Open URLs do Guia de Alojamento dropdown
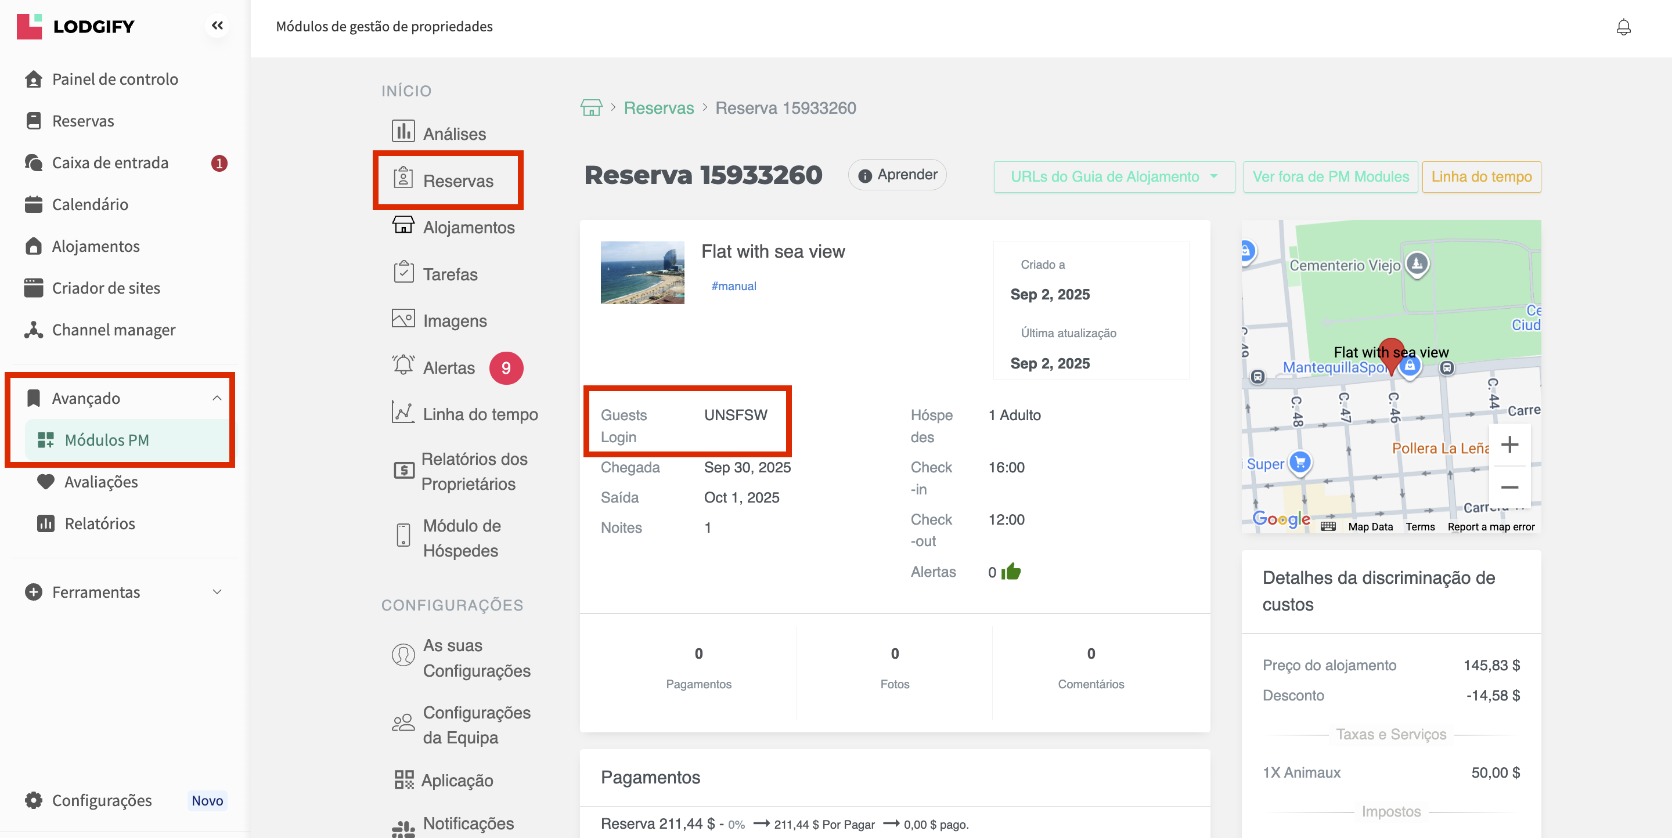This screenshot has height=838, width=1672. click(x=1113, y=176)
